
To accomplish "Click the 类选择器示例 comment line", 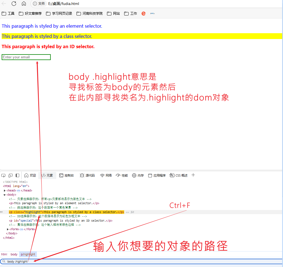I will (43, 208).
